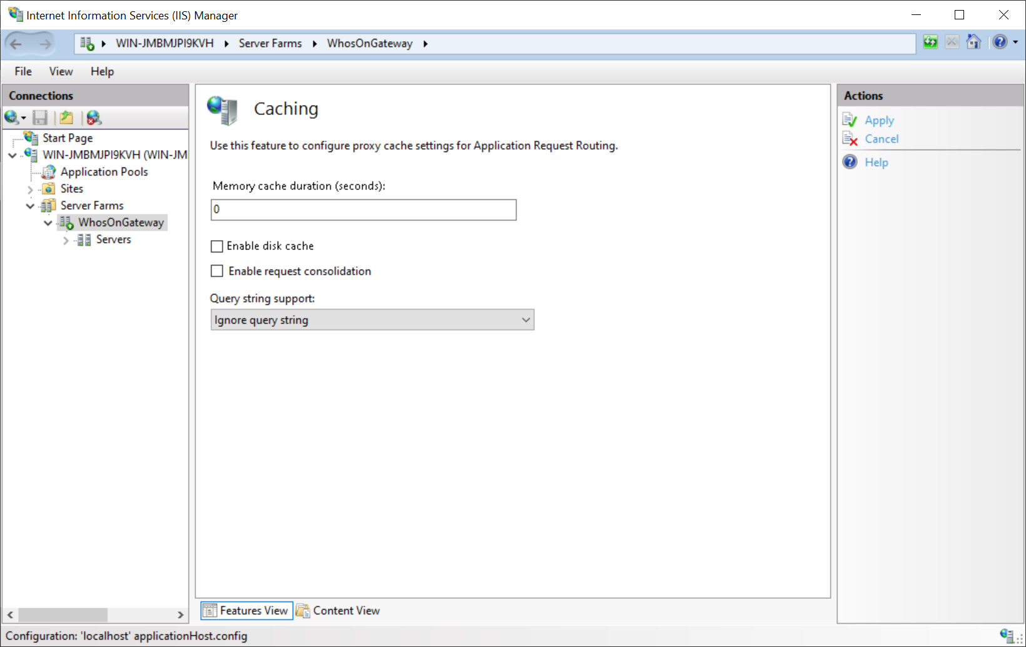The width and height of the screenshot is (1026, 647).
Task: Click WhosOnGateway in the breadcrumb
Action: pos(370,43)
